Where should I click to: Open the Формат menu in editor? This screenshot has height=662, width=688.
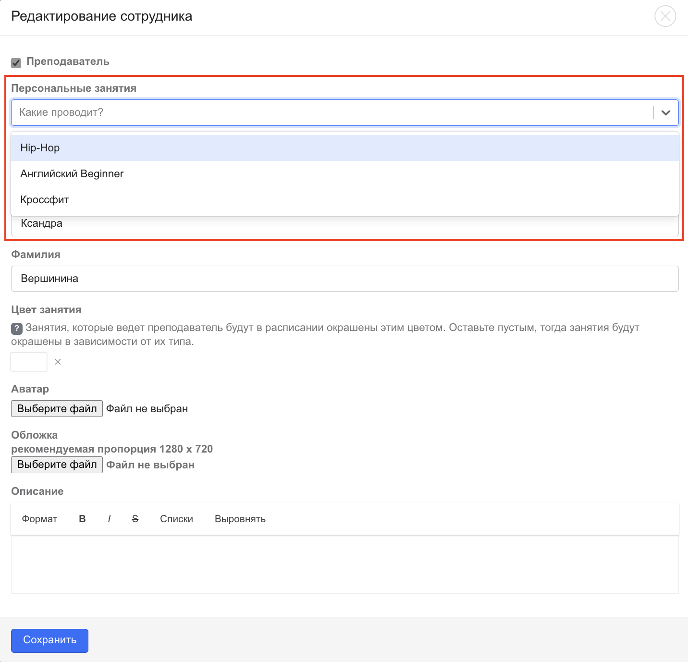point(39,519)
